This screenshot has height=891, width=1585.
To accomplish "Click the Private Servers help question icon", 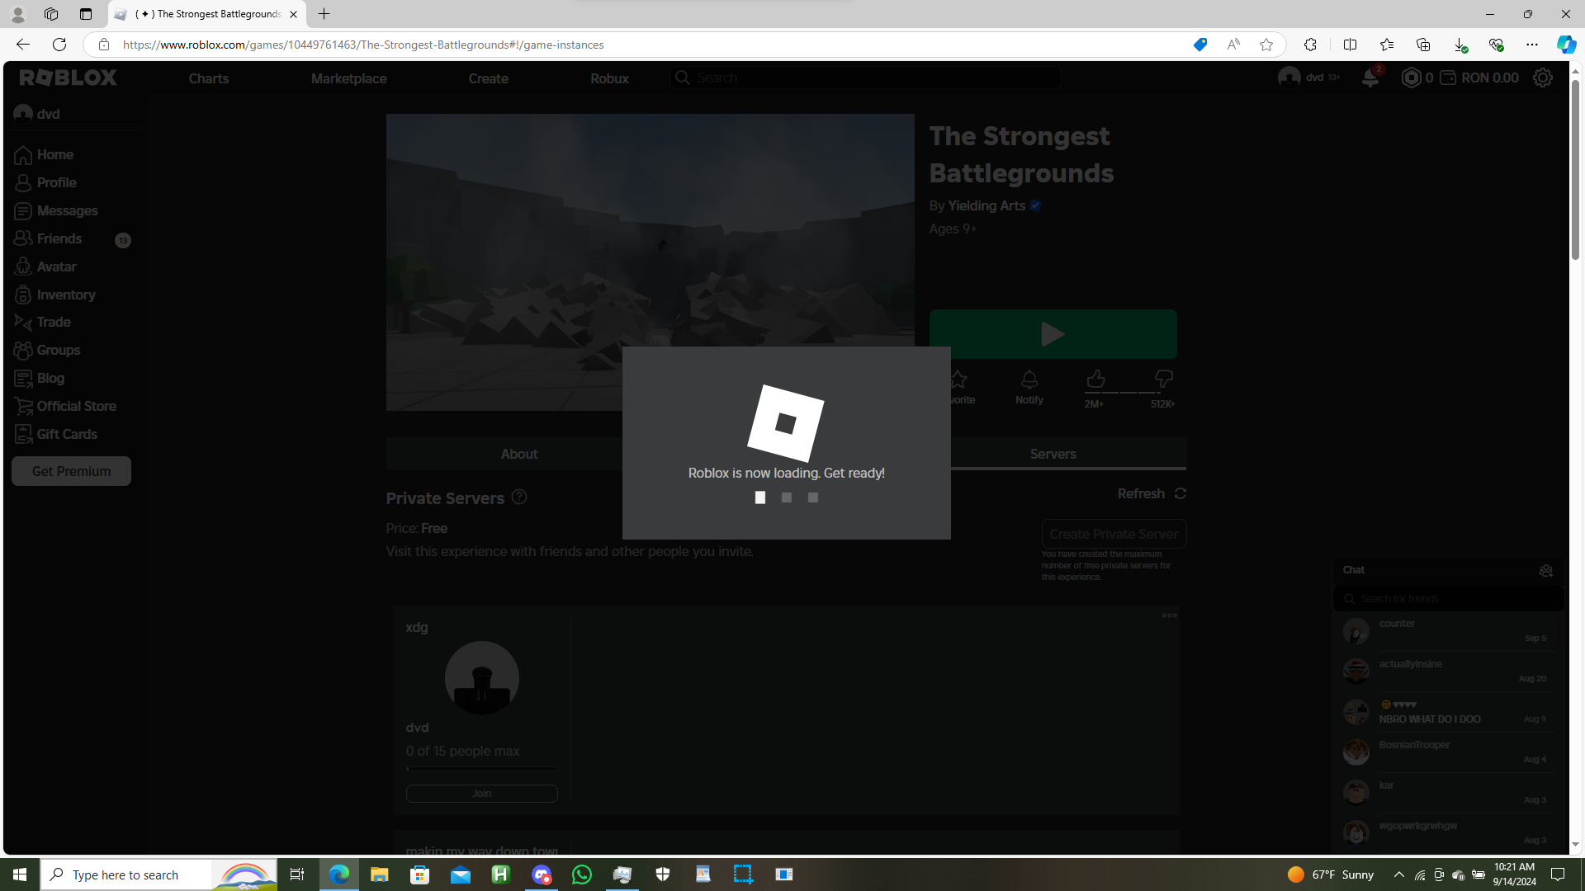I will click(x=519, y=497).
